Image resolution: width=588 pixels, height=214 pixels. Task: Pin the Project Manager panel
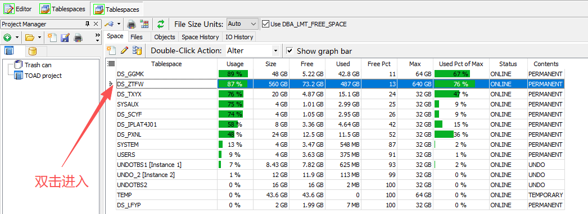click(87, 24)
